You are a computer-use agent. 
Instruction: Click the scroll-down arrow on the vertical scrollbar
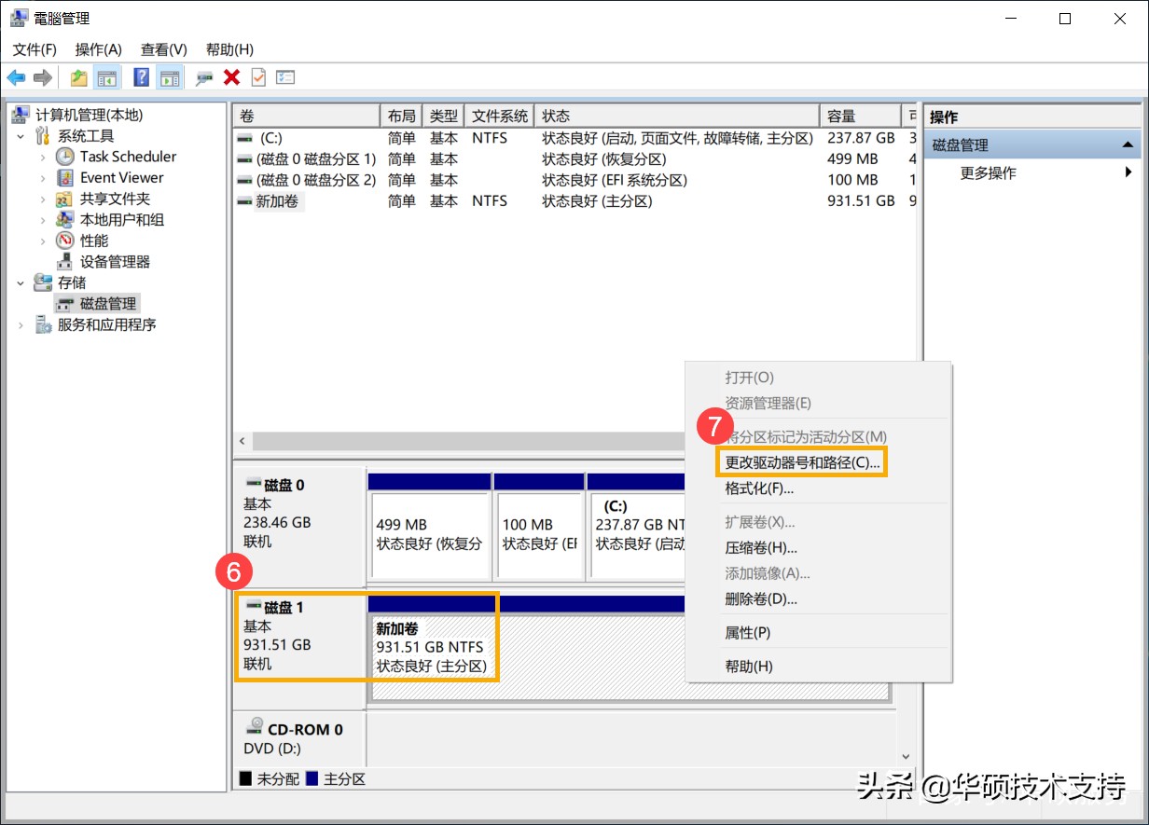click(906, 756)
